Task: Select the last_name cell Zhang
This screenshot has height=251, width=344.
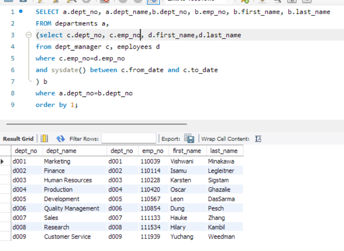Action: coord(225,218)
